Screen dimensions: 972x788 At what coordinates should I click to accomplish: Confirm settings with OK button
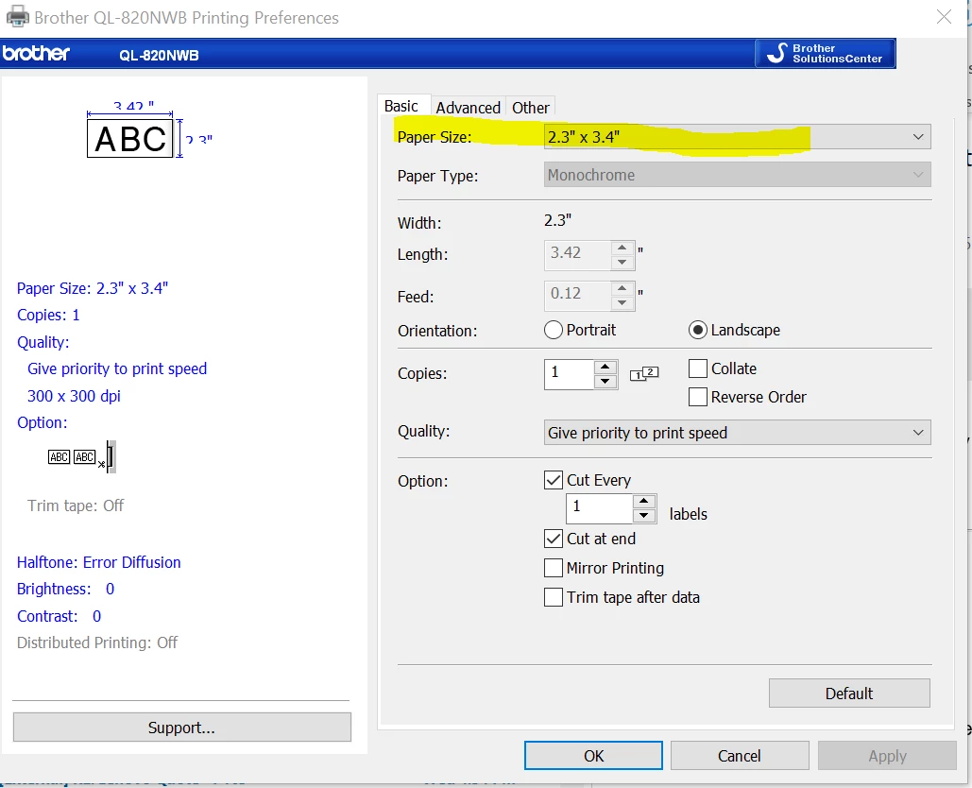pos(593,756)
